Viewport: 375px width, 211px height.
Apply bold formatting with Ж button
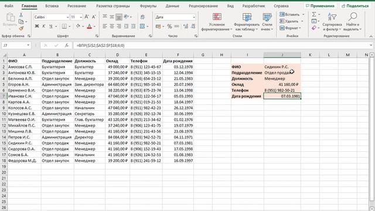click(x=37, y=26)
